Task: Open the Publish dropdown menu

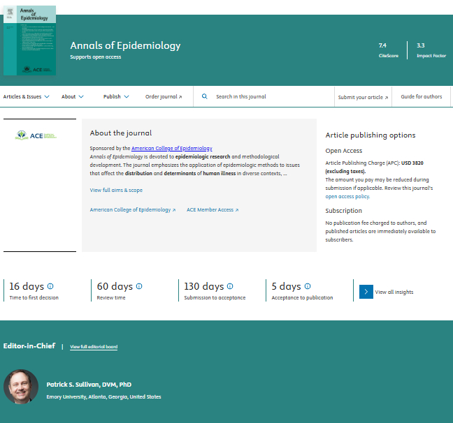Action: pos(116,97)
